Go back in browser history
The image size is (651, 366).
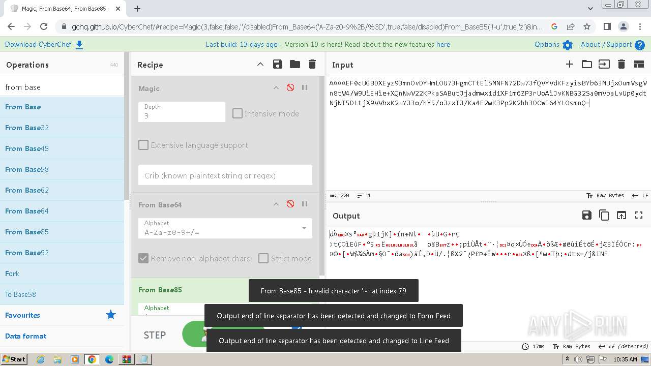click(x=11, y=26)
